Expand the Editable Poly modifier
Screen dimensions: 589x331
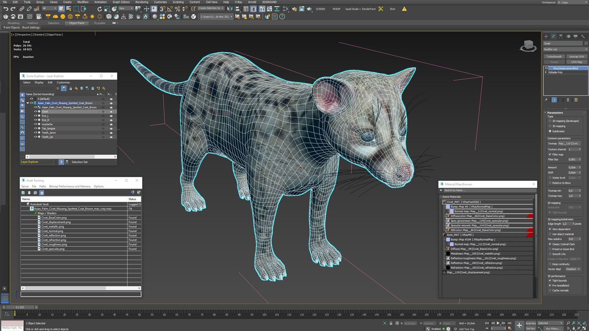coord(546,72)
